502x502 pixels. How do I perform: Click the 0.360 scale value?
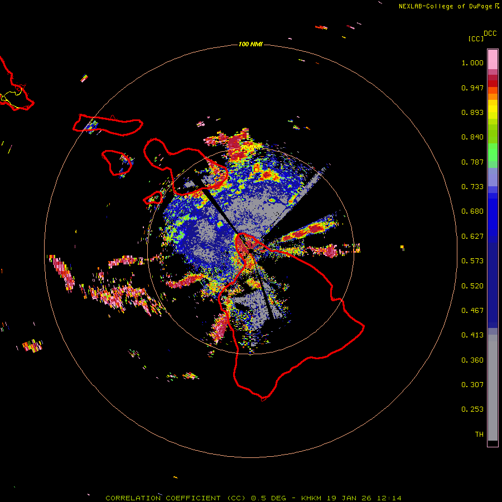(472, 360)
